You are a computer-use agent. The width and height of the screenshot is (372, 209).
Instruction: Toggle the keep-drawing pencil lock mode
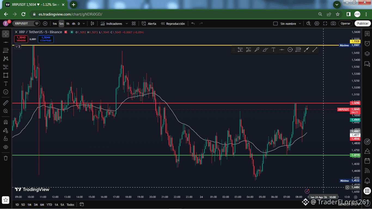[x=6, y=130]
